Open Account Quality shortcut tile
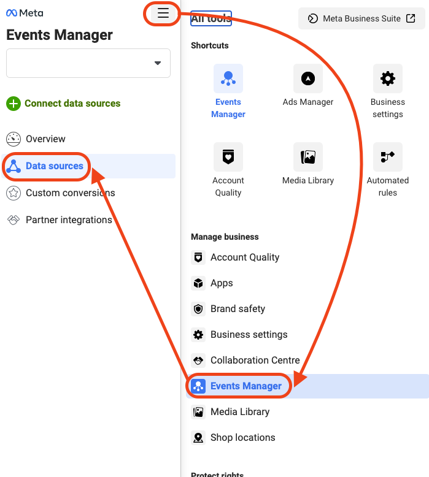This screenshot has height=477, width=429. coord(228,170)
